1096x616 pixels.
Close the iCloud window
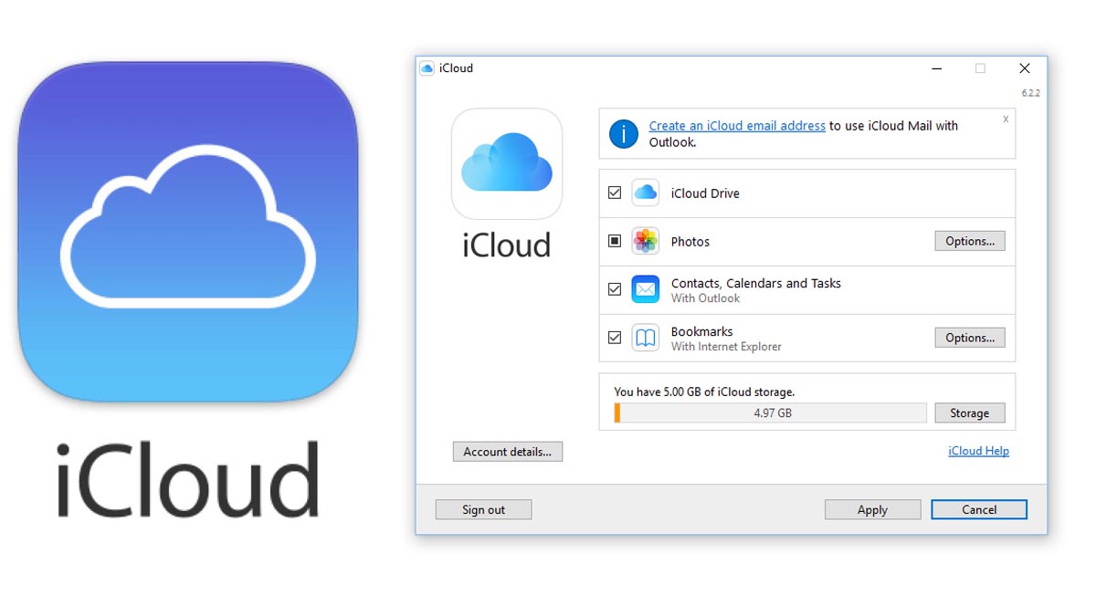coord(1025,68)
